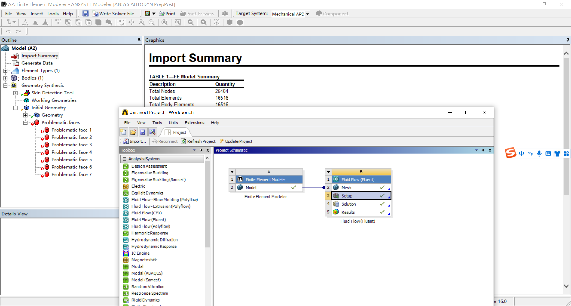The height and width of the screenshot is (306, 571).
Task: Expand the Bodies (1) node
Action: click(x=5, y=78)
